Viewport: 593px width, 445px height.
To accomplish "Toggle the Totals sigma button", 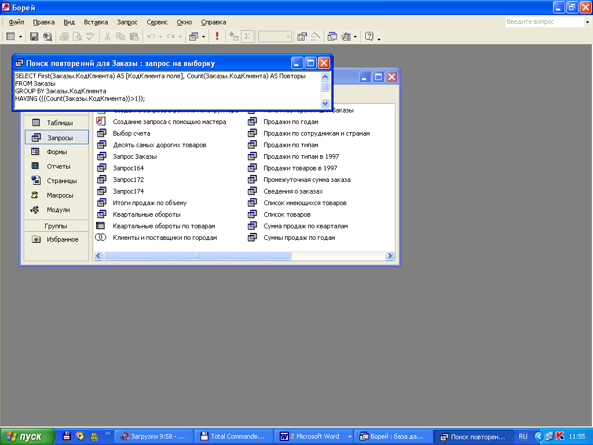I will coord(247,37).
